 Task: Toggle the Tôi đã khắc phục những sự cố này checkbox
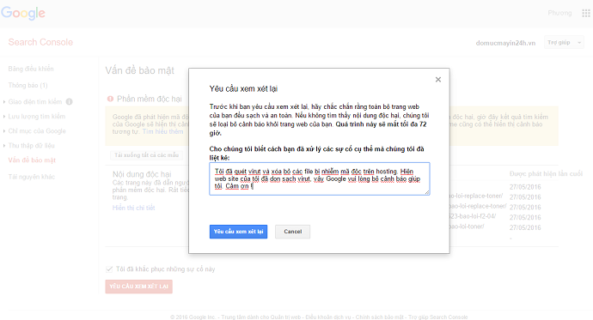[109, 269]
